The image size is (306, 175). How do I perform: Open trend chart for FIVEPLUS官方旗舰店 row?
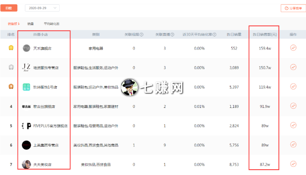pos(293,125)
